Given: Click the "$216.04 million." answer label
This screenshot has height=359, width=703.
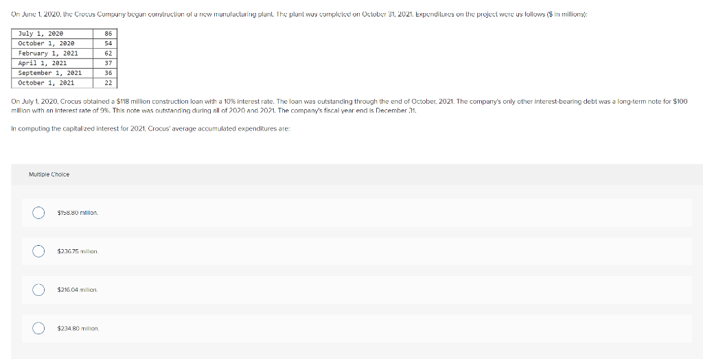Looking at the screenshot, I should click(x=78, y=290).
